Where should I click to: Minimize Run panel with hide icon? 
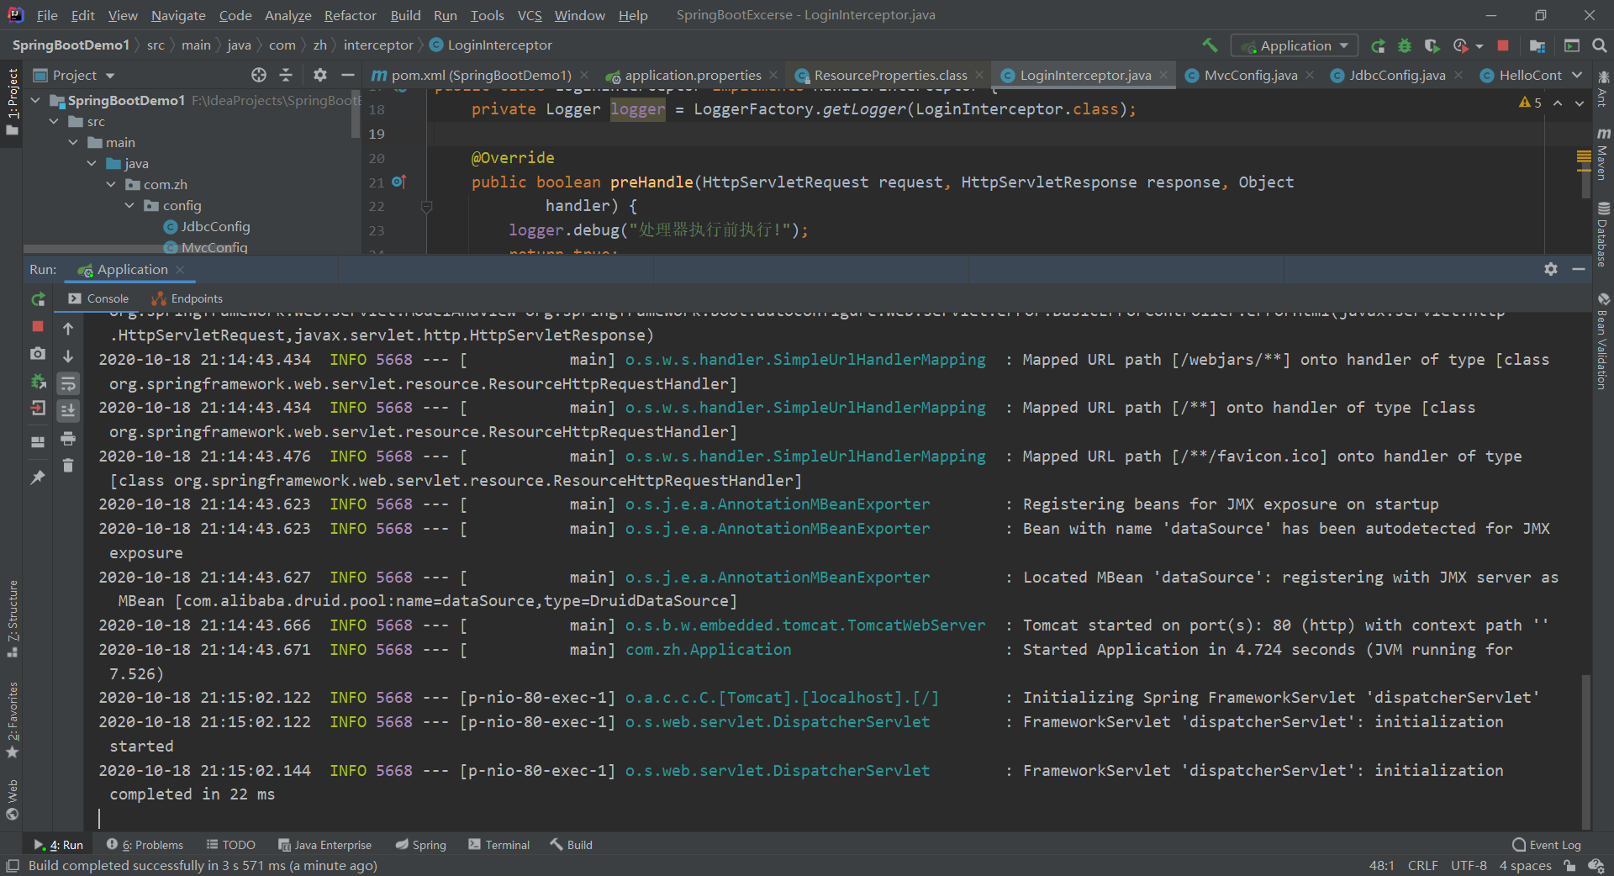pyautogui.click(x=1579, y=269)
